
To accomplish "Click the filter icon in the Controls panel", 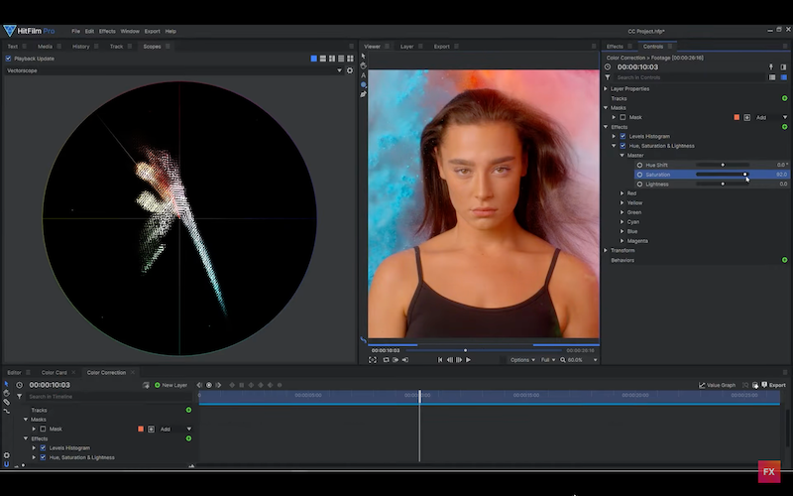I will click(608, 77).
